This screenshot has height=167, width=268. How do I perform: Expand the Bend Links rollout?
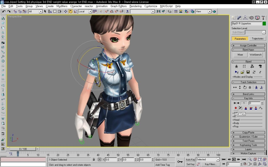point(248,94)
